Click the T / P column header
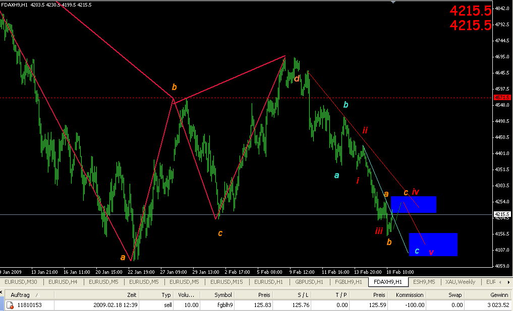 (x=330, y=295)
